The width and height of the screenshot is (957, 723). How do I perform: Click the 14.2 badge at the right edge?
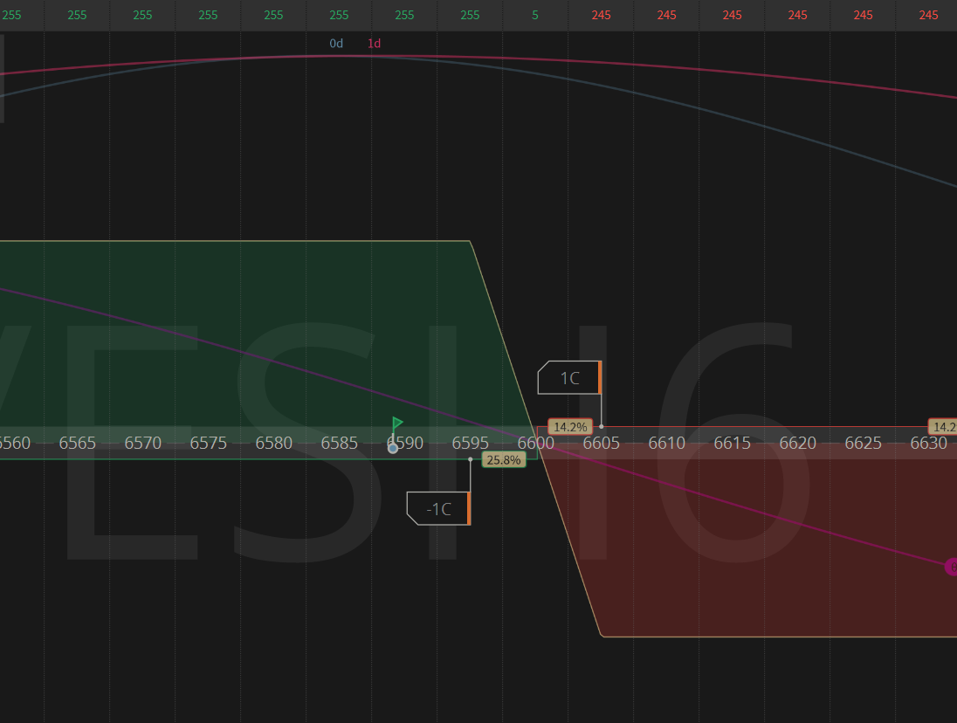click(x=943, y=427)
